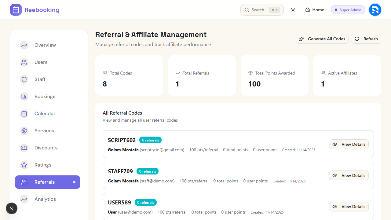The width and height of the screenshot is (391, 220).
Task: Select the Staff shield icon
Action: click(x=24, y=79)
